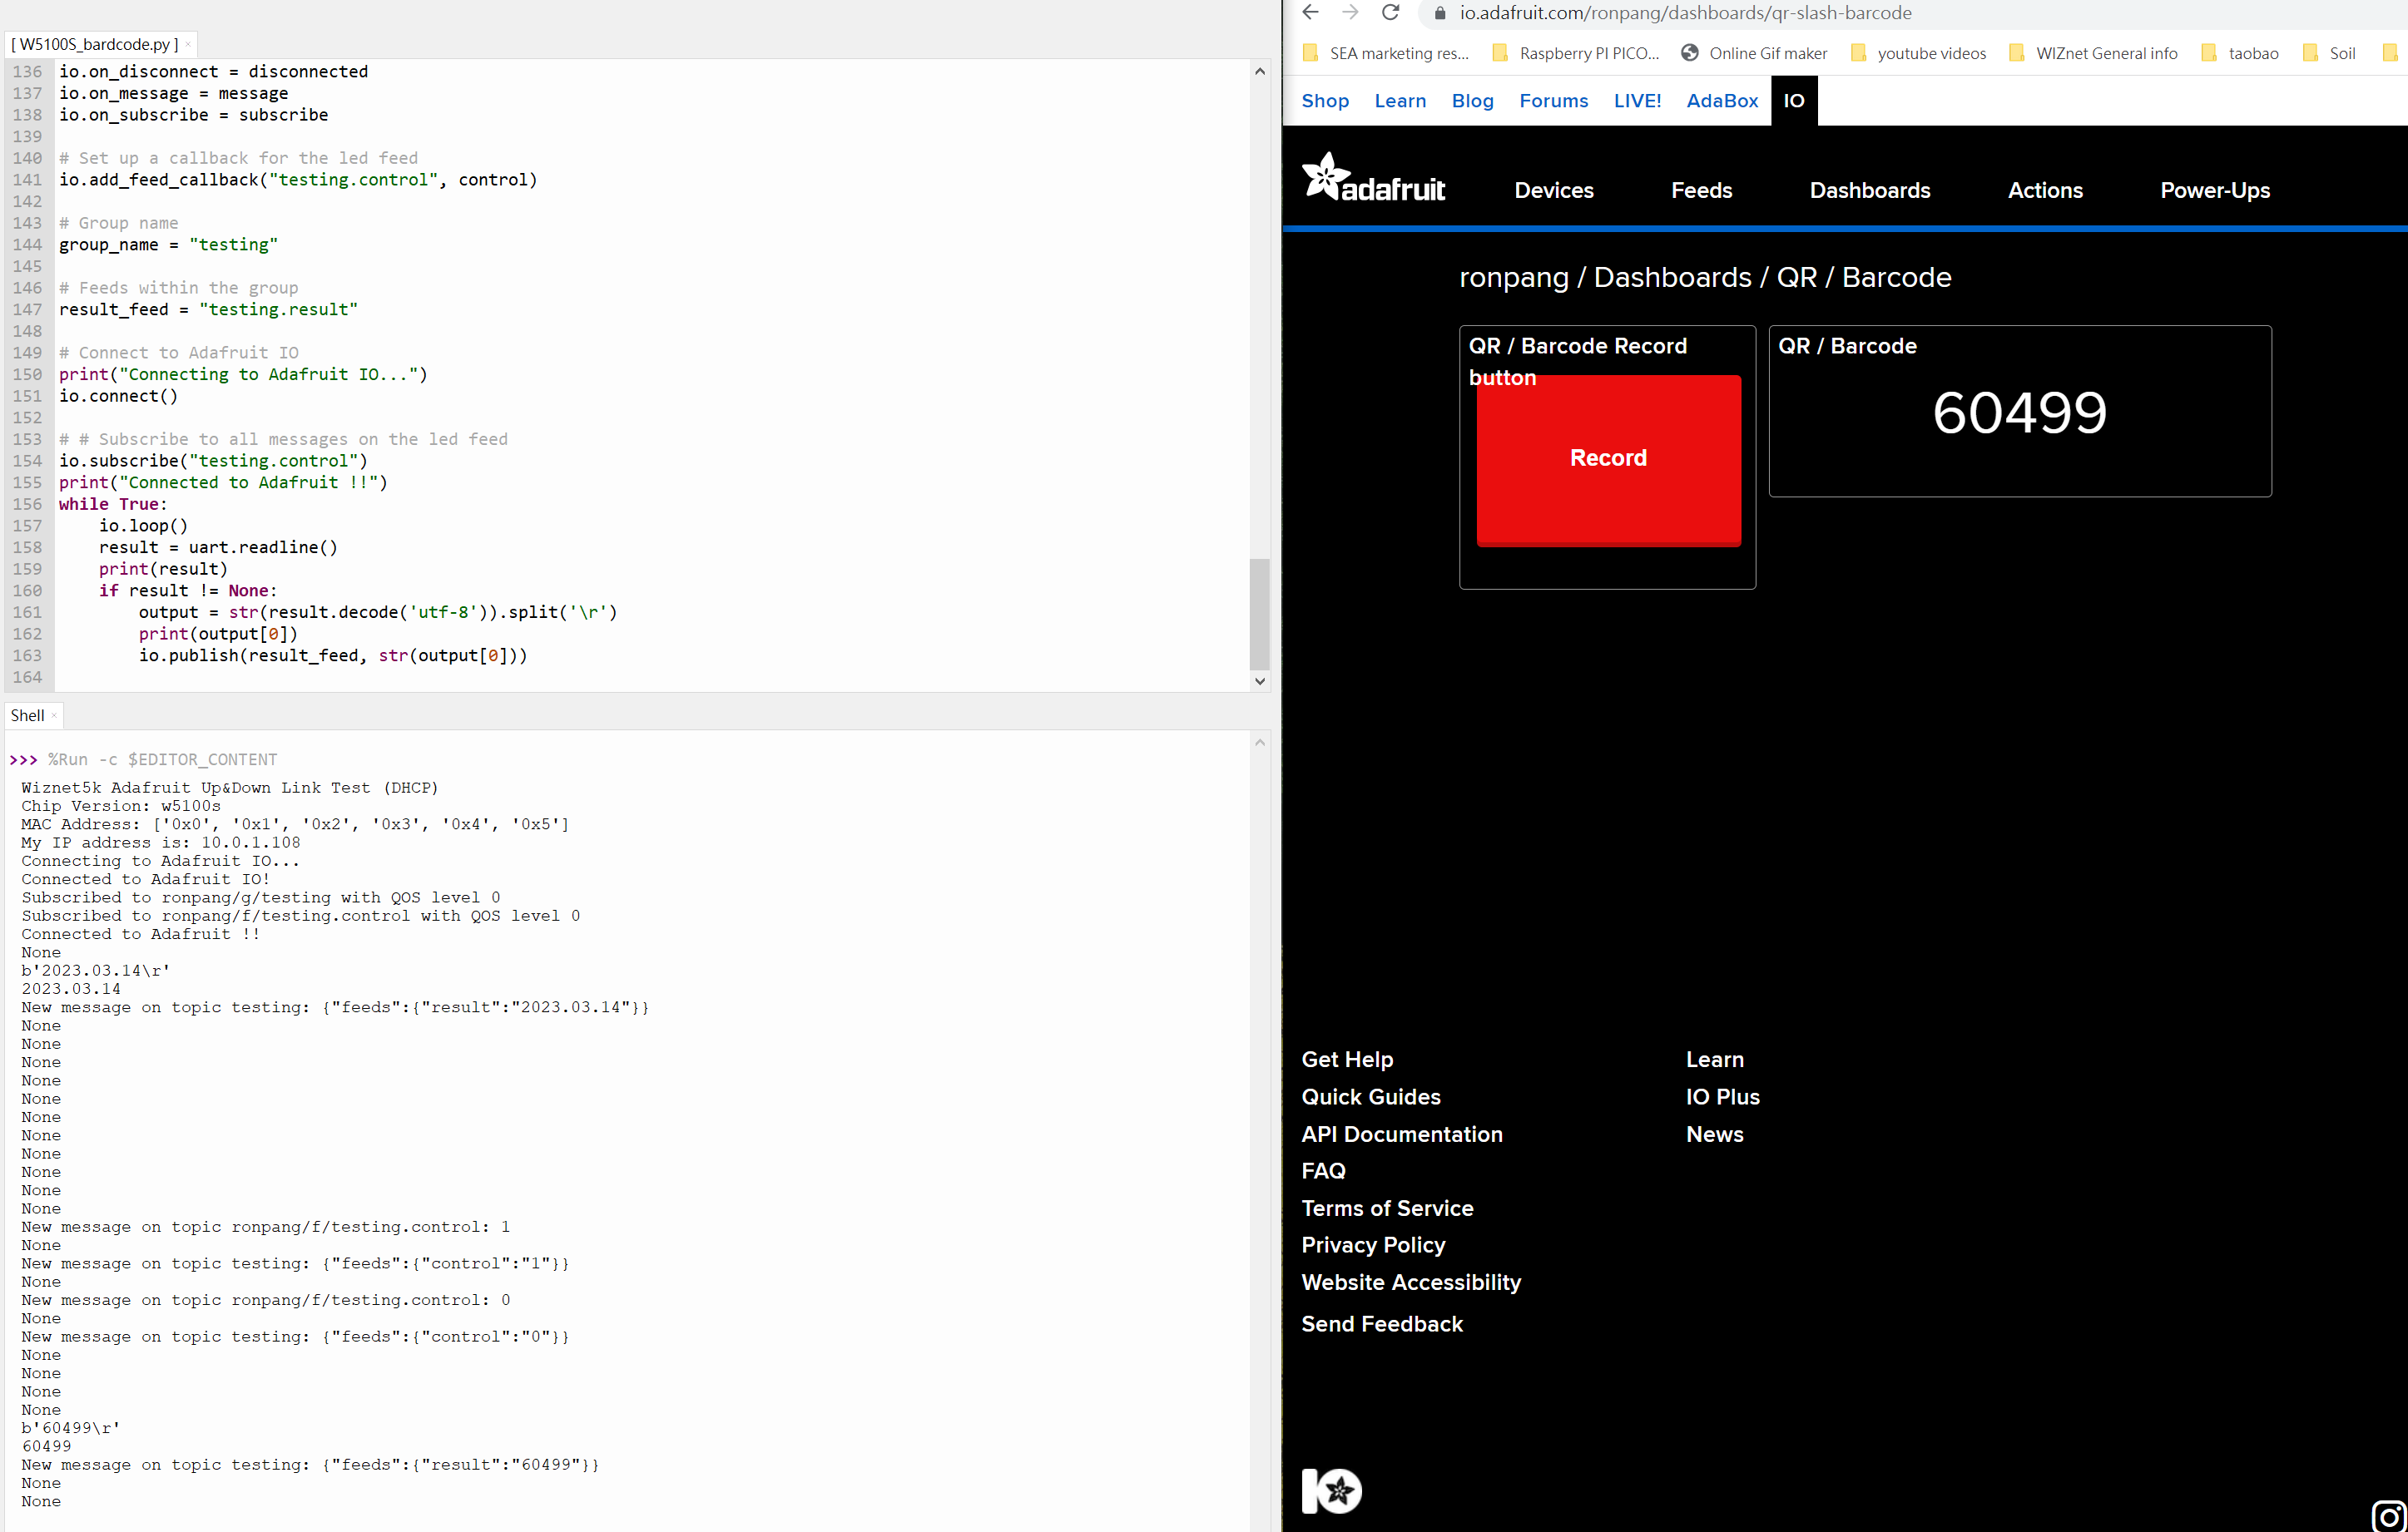This screenshot has height=1532, width=2408.
Task: Open the Dashboards menu
Action: click(x=1869, y=190)
